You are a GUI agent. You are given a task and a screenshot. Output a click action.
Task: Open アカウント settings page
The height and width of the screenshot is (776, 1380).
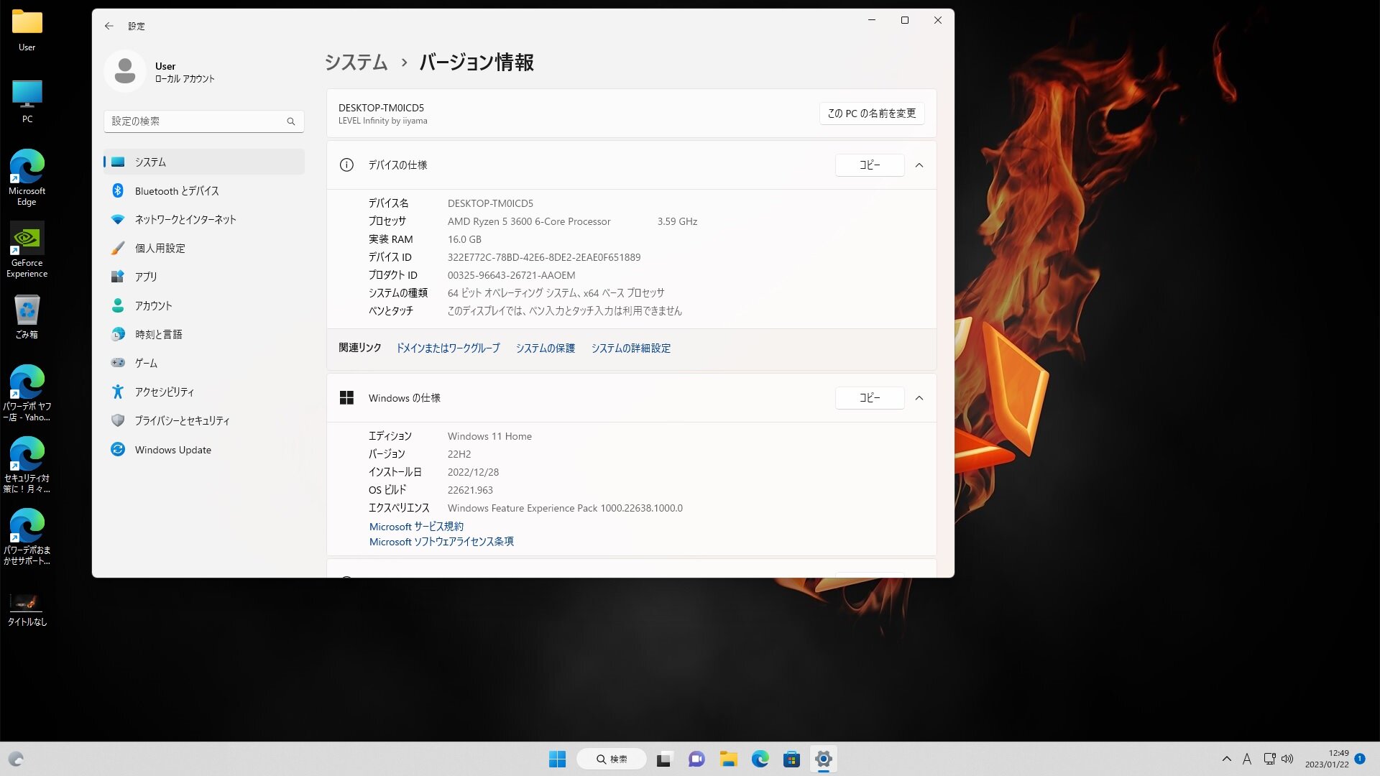click(x=204, y=305)
